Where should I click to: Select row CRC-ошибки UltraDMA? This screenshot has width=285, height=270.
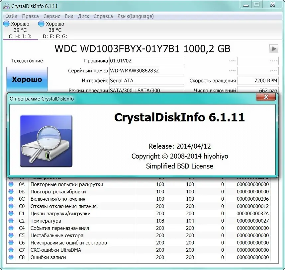tap(139, 250)
